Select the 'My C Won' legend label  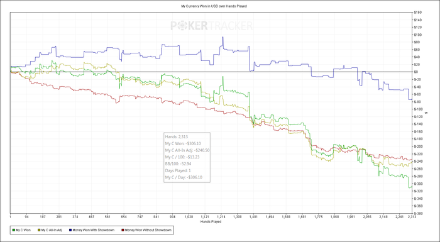(x=23, y=230)
